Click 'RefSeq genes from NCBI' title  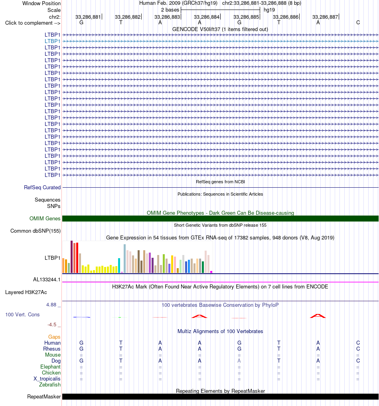pyautogui.click(x=220, y=182)
